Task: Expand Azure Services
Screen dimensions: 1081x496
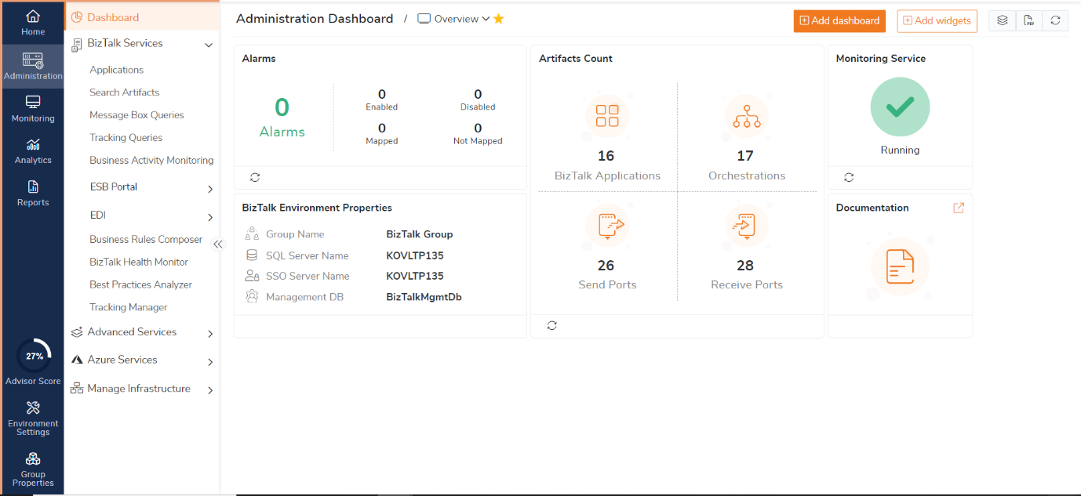Action: [x=210, y=362]
